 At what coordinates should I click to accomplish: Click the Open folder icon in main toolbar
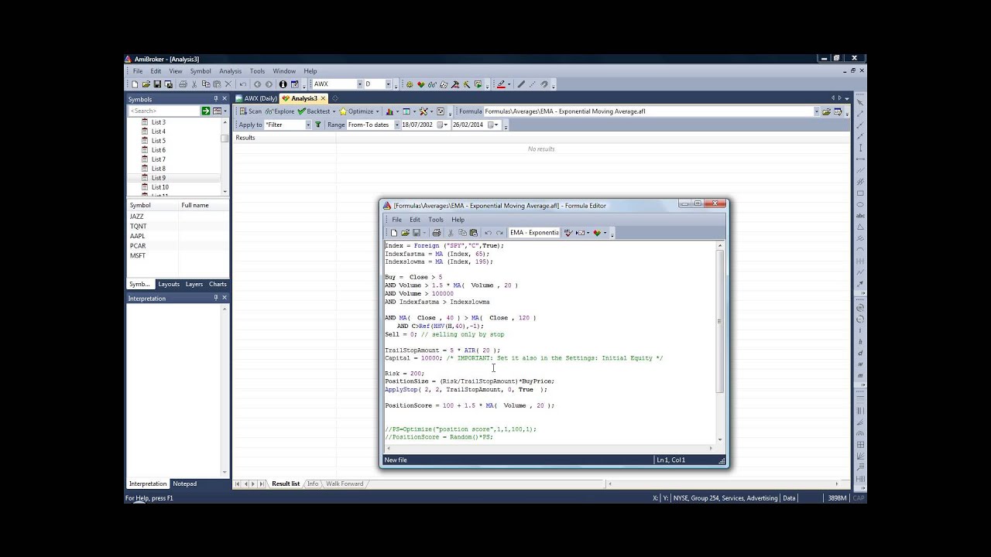[x=146, y=84]
